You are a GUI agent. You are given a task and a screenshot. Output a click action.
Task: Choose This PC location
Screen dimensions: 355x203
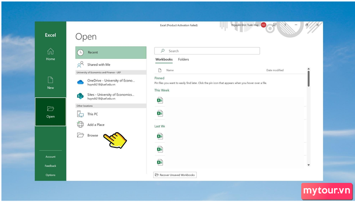[111, 114]
